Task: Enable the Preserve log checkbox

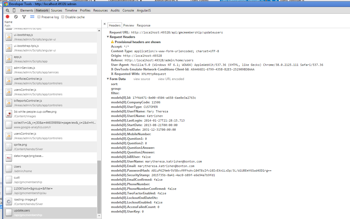Action: (39, 17)
